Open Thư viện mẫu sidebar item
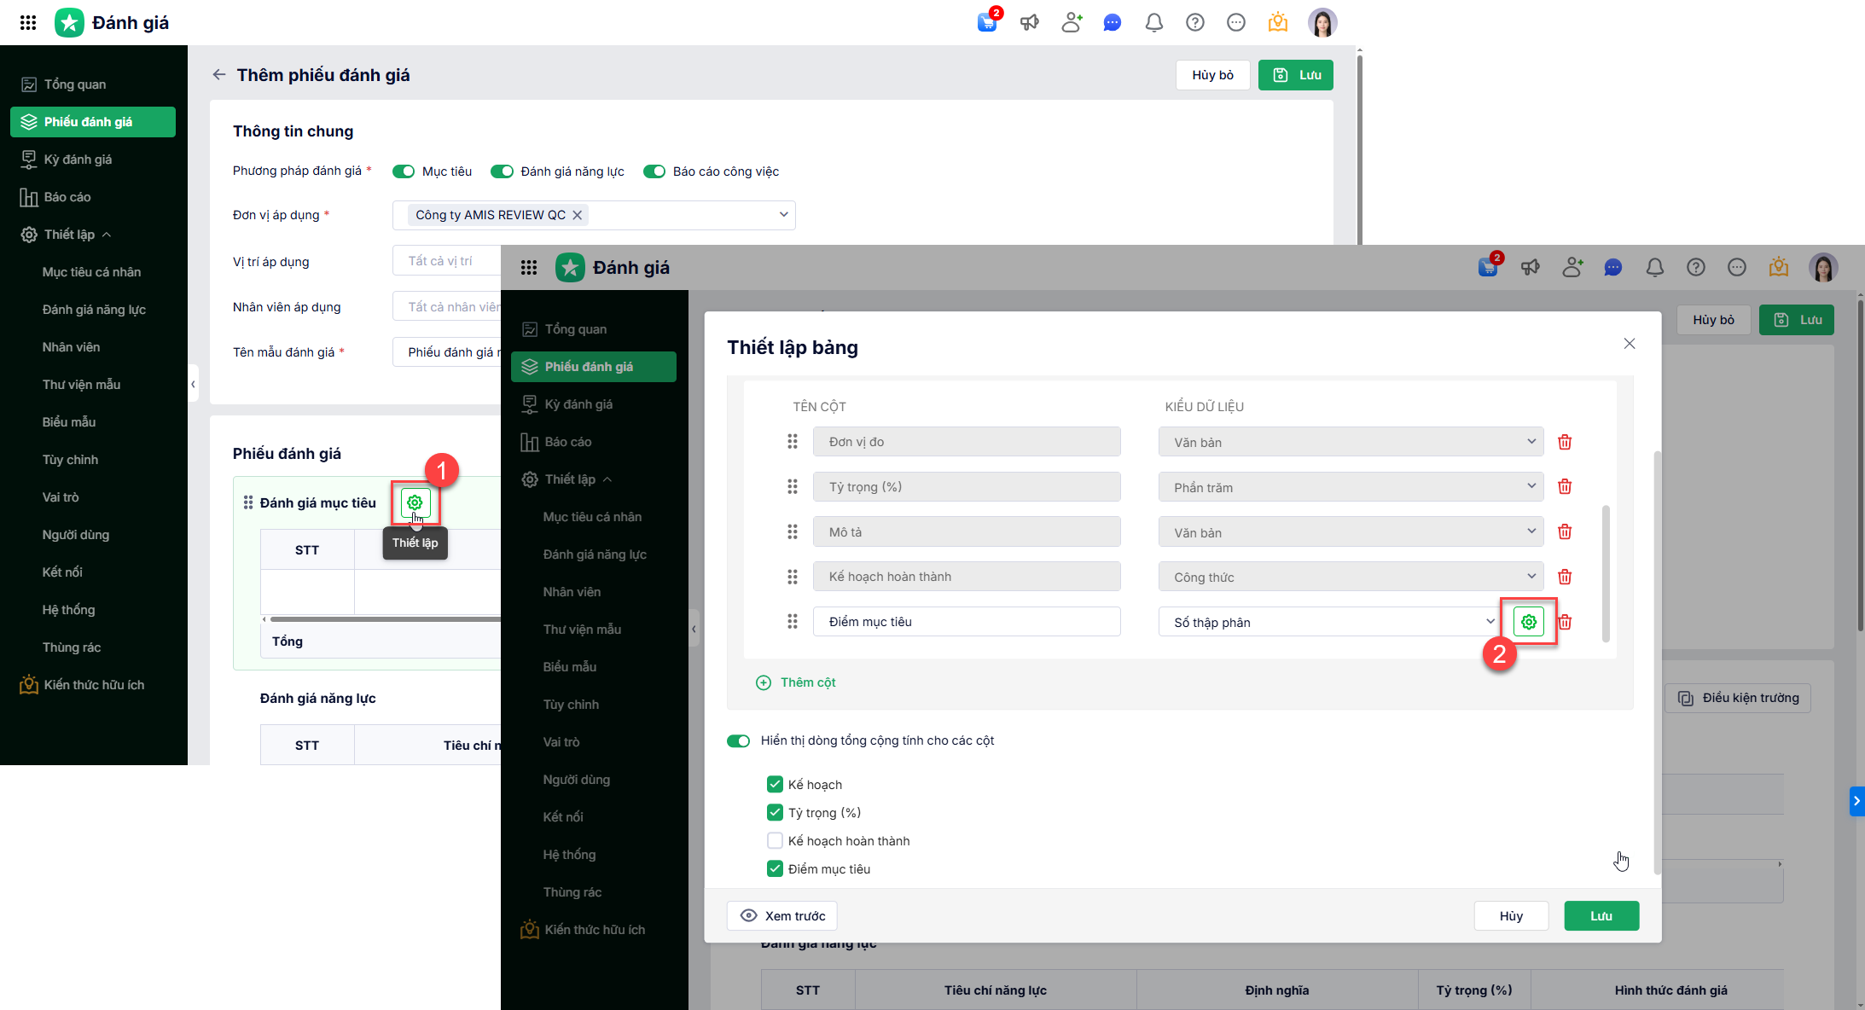The width and height of the screenshot is (1865, 1010). click(x=81, y=385)
